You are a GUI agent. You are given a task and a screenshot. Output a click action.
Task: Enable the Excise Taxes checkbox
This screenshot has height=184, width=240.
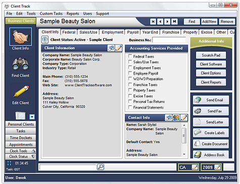click(x=130, y=96)
